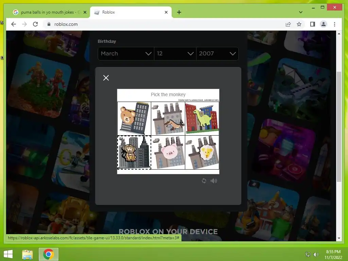Select the running deer factory tile

coord(168,119)
